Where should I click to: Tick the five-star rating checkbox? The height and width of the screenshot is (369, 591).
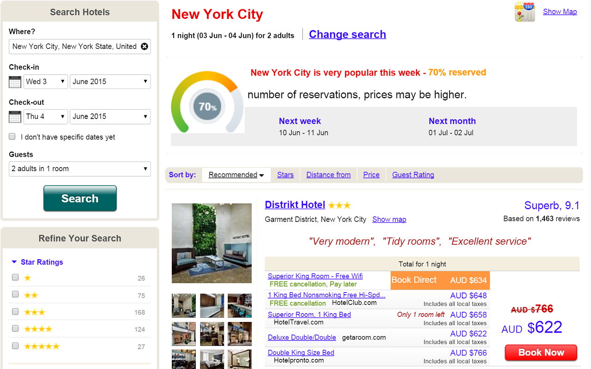coord(15,345)
